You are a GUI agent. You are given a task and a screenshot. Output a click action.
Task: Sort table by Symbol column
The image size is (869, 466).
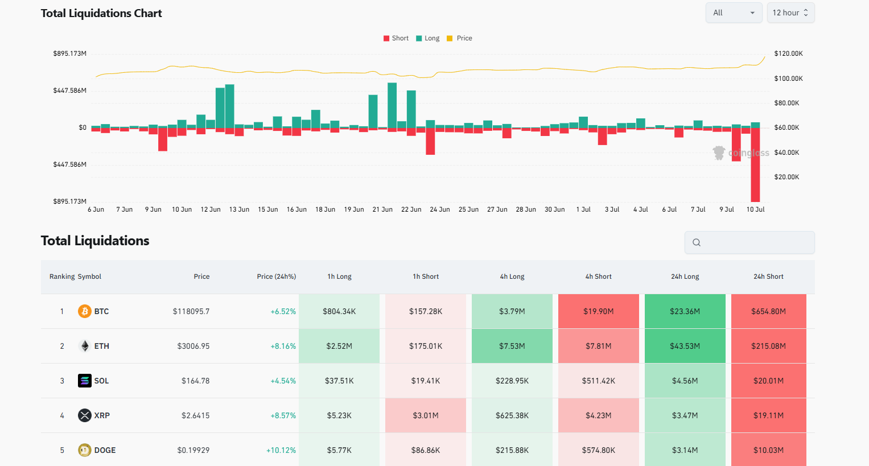coord(89,277)
